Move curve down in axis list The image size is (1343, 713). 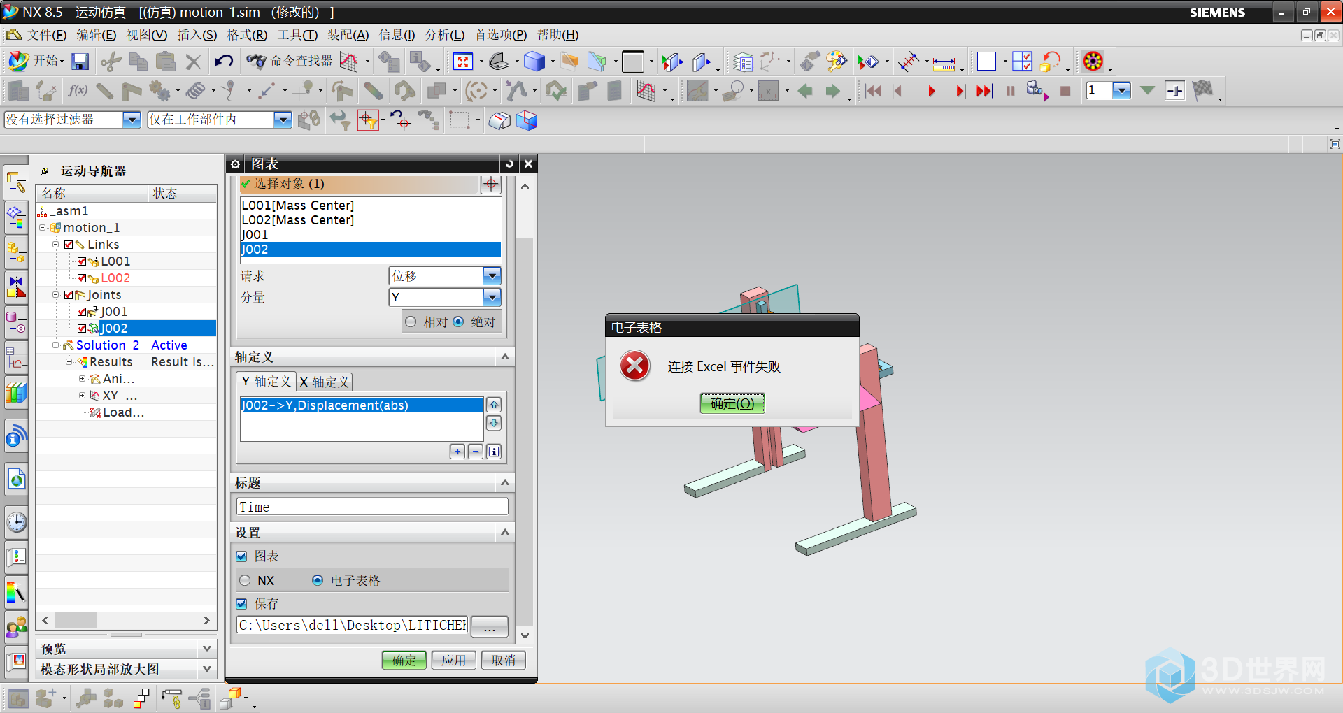(494, 423)
